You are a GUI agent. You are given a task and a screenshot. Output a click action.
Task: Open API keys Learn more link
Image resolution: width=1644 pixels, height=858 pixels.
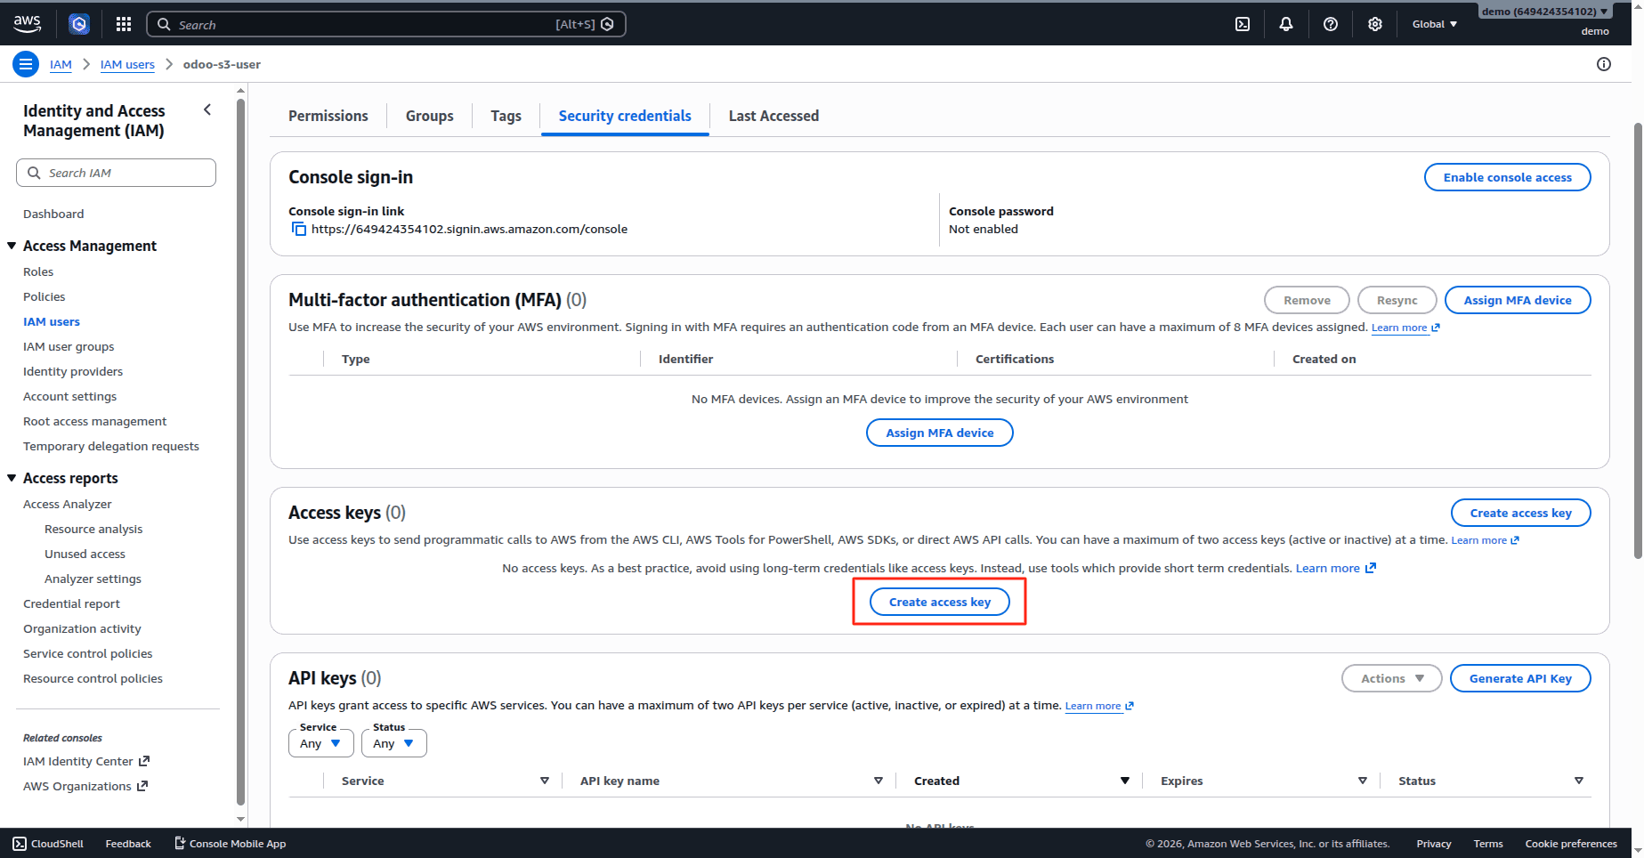tap(1099, 706)
